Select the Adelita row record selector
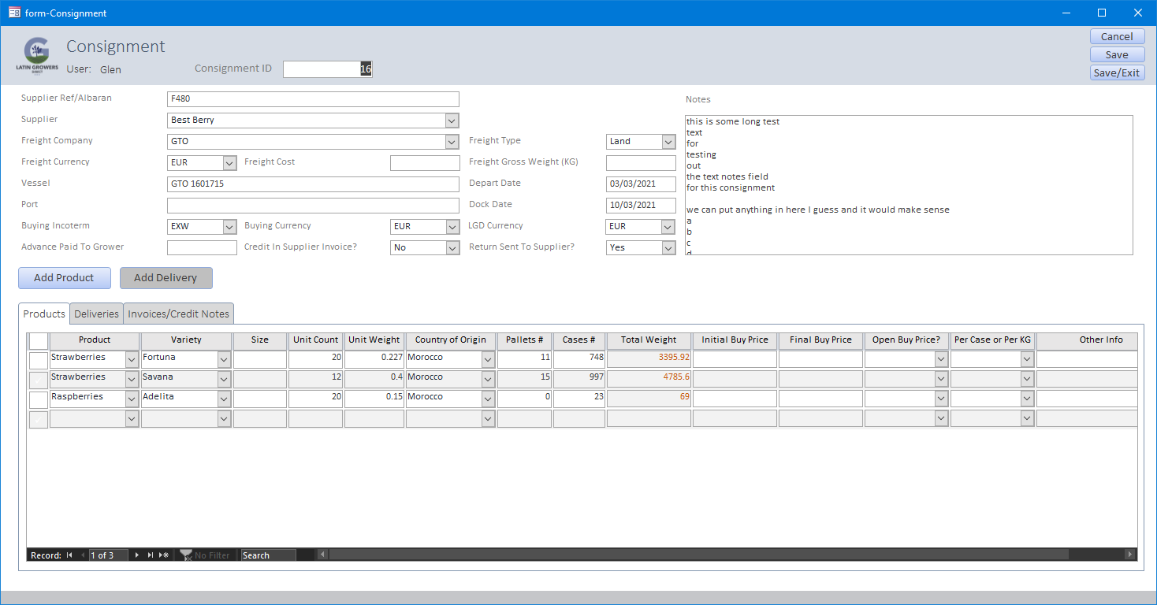1157x605 pixels. click(38, 399)
